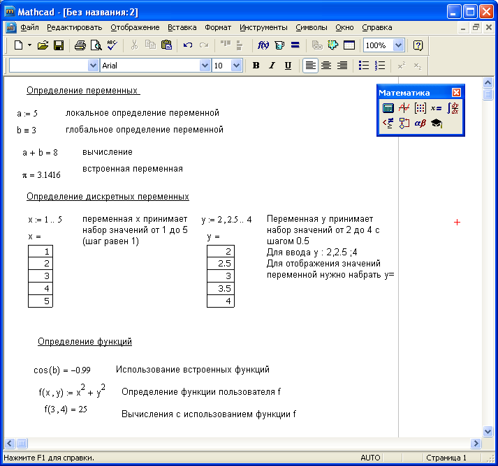Open Calculus integral toolbar in Математика palette
Screen dimensions: 498x466
[453, 108]
